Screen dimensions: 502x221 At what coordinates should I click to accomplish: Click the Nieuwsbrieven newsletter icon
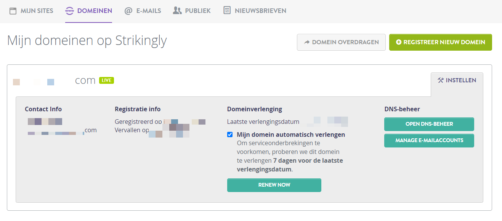click(x=227, y=11)
